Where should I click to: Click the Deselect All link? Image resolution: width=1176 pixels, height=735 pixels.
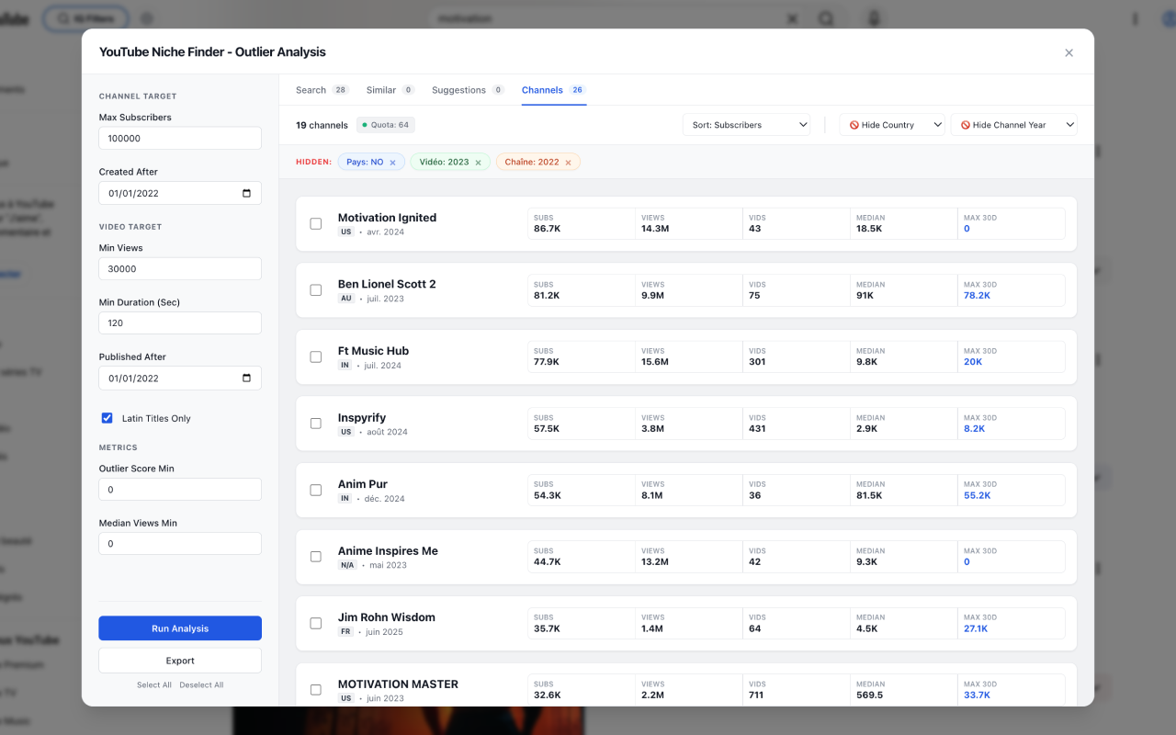(x=201, y=685)
